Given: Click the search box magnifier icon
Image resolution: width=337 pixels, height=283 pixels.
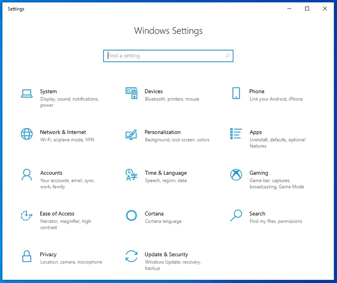Looking at the screenshot, I should pos(227,56).
